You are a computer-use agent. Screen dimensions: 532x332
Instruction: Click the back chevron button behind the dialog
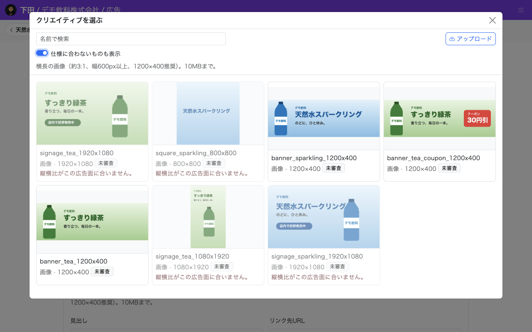click(12, 30)
